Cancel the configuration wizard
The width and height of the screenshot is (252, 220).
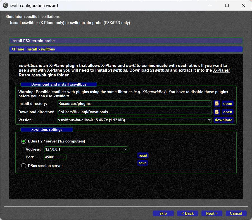[236, 213]
